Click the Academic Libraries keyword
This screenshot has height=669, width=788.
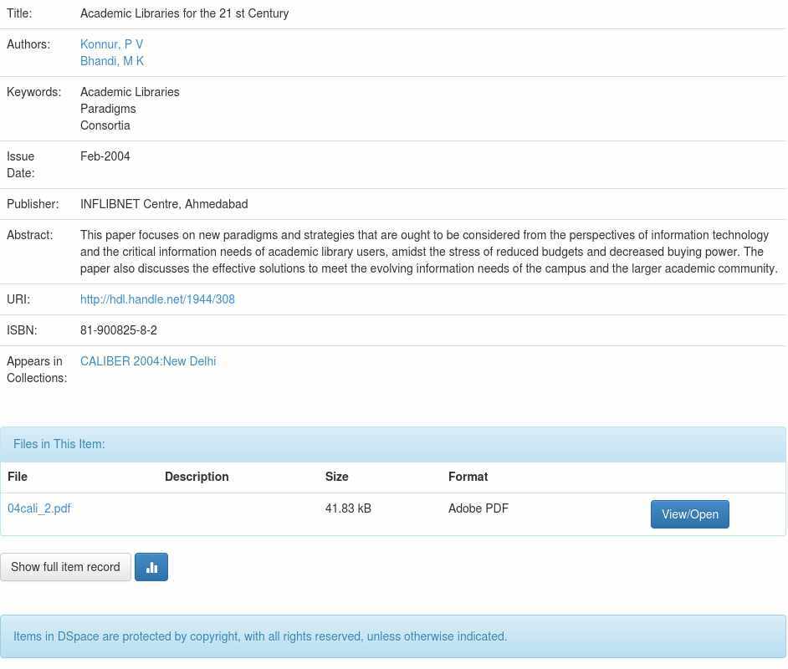click(130, 92)
